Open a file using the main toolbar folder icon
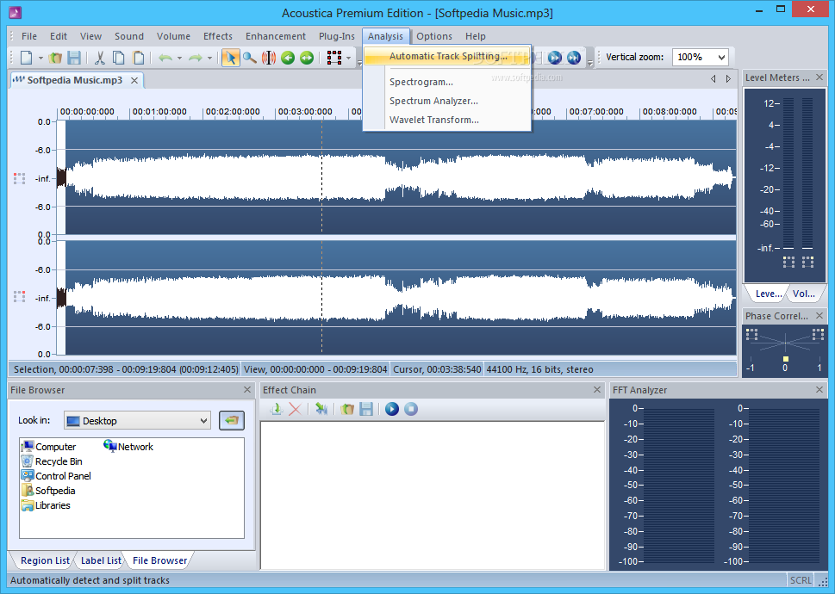835x594 pixels. click(x=55, y=58)
